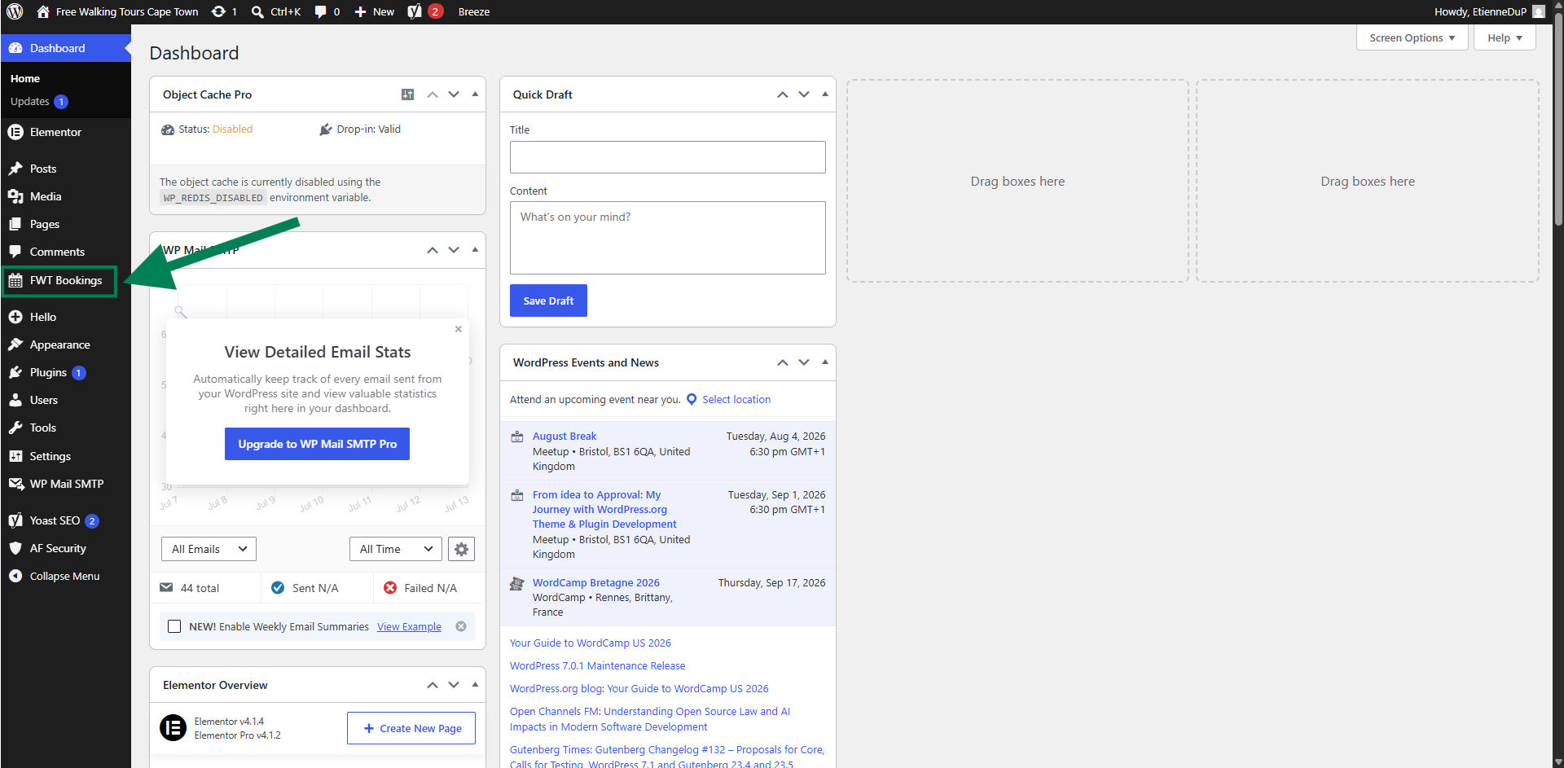This screenshot has height=768, width=1564.
Task: Open the Comments sidebar menu
Action: pos(65,252)
